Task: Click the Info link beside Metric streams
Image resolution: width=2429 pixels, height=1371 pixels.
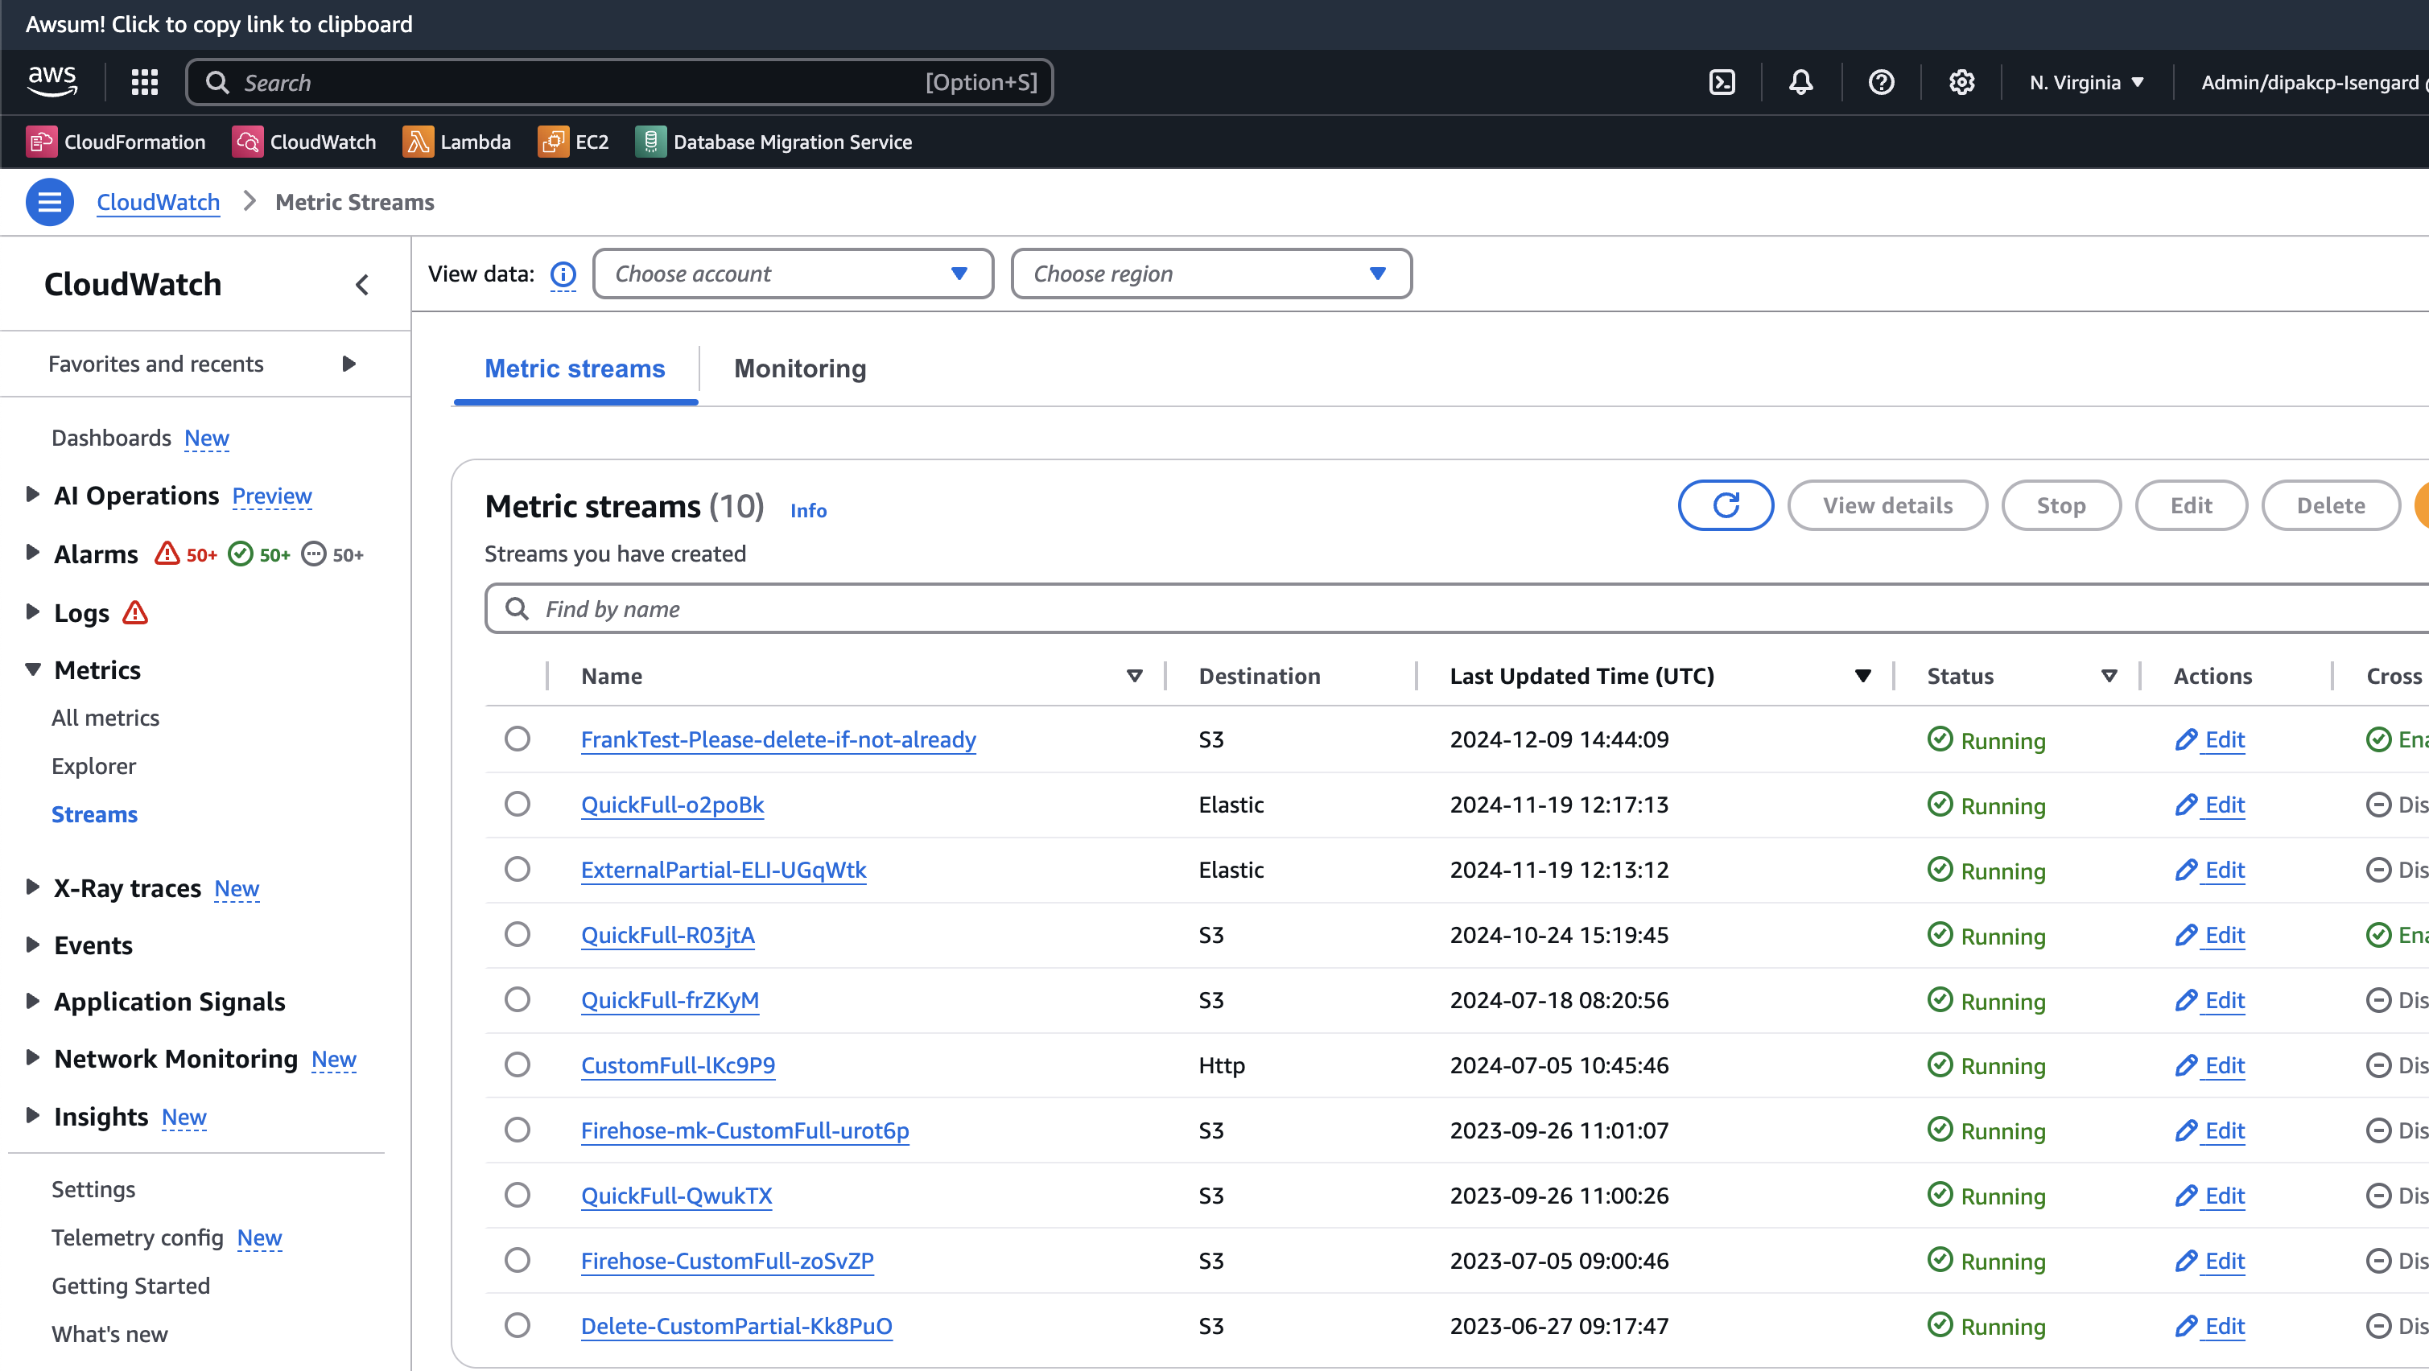Action: (808, 510)
